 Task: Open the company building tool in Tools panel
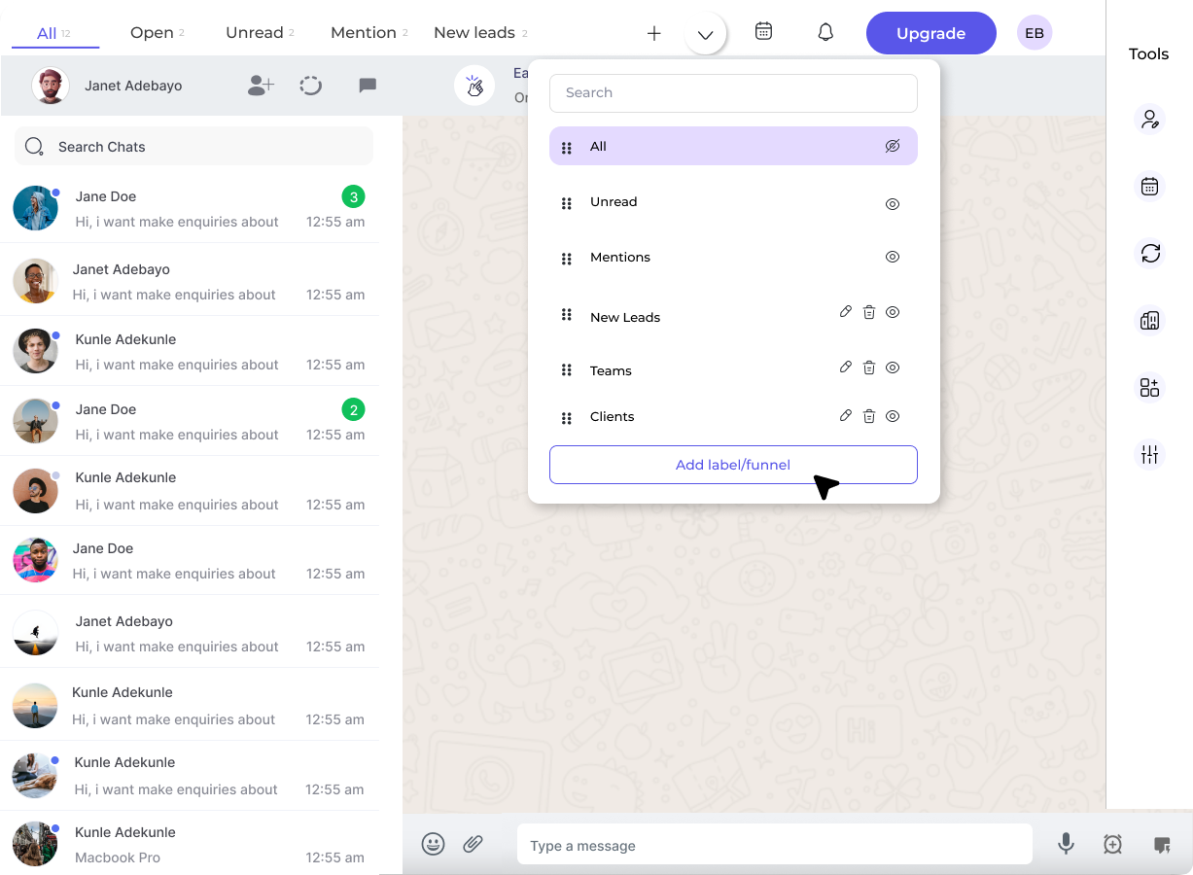tap(1150, 320)
